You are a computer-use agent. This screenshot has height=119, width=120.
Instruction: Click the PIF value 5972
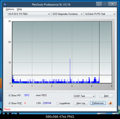coord(27,95)
